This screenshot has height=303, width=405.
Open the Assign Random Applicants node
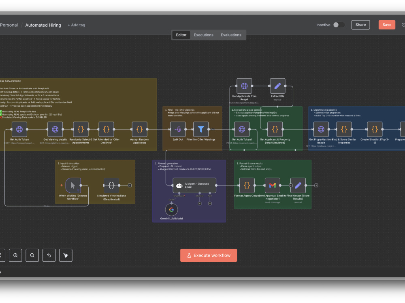coord(139,129)
